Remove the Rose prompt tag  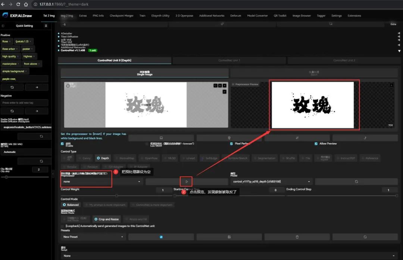pyautogui.click(x=10, y=41)
